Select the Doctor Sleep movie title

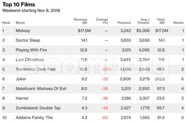[x=28, y=40]
